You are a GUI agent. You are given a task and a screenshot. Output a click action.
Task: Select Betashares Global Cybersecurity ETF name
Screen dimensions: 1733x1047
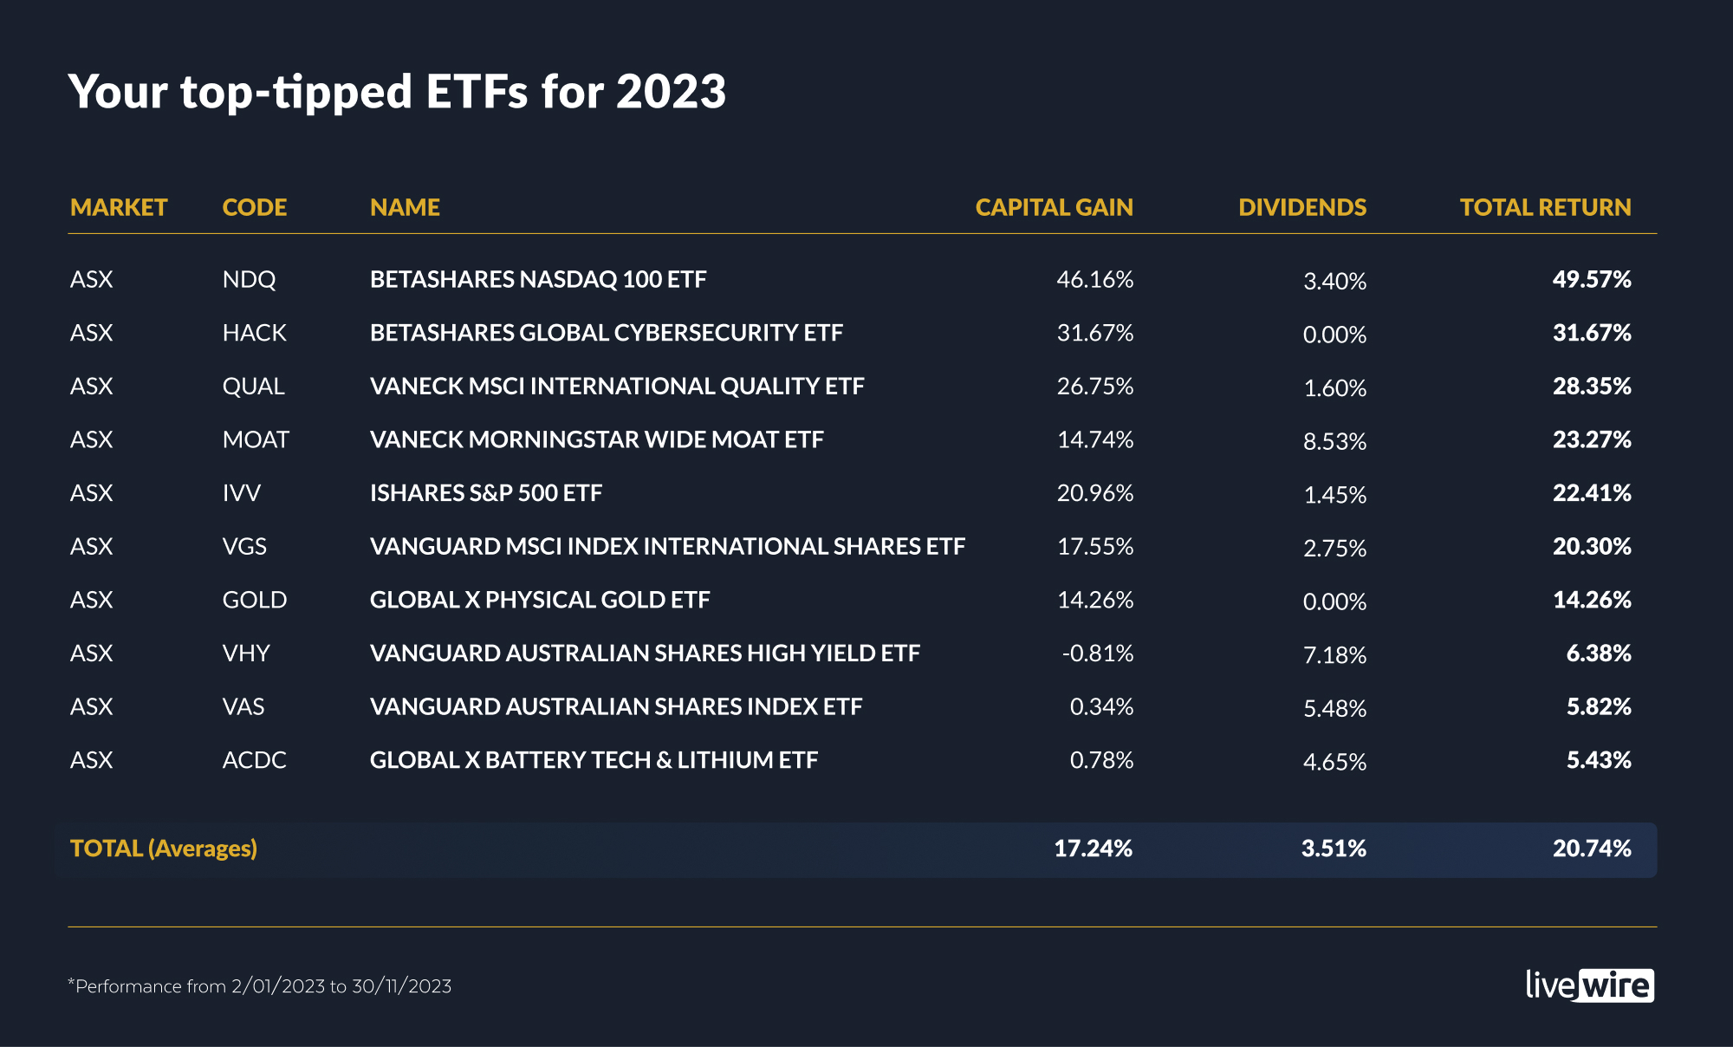606,333
